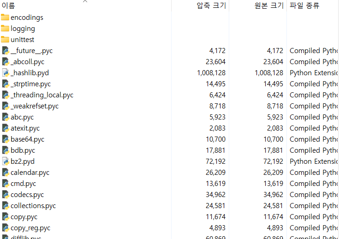Click original size 17,881 of bdb.pyc
The image size is (339, 239).
pyautogui.click(x=273, y=150)
